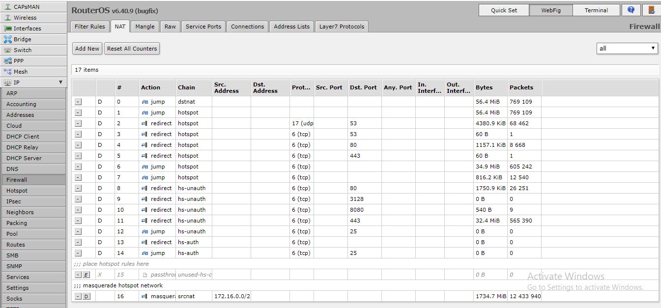Click minus button on rule 8
This screenshot has width=661, height=308.
[78, 188]
